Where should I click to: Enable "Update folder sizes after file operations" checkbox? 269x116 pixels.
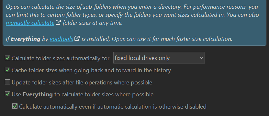point(7,82)
